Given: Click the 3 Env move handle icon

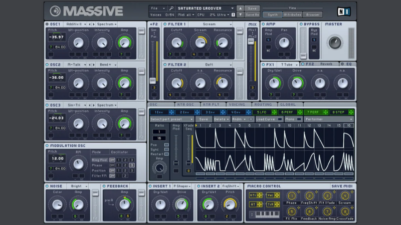Looking at the screenshot, I should [x=223, y=112].
